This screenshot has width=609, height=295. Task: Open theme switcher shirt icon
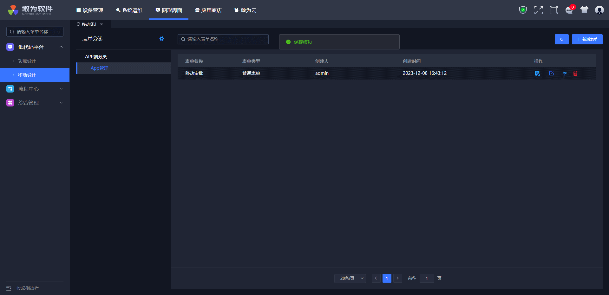tap(584, 10)
